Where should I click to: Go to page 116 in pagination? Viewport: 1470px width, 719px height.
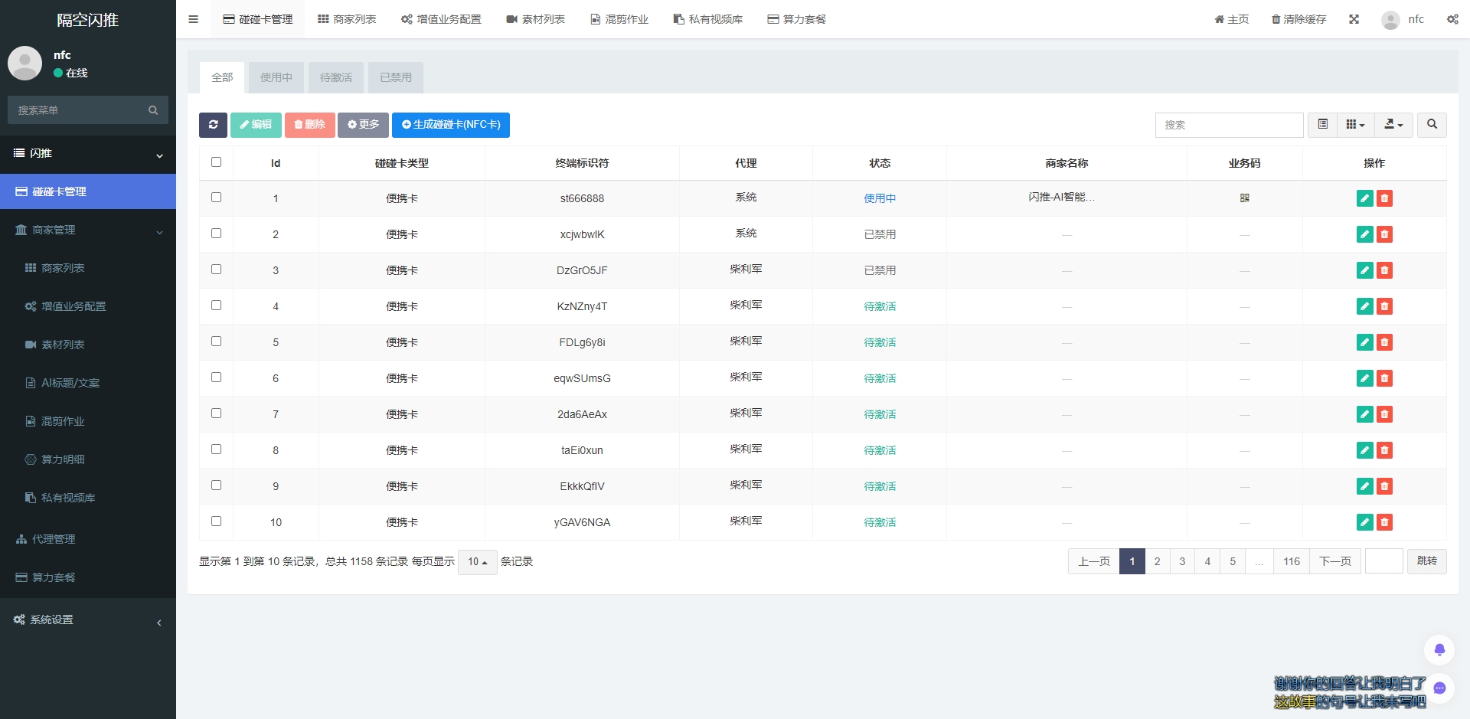coord(1292,562)
